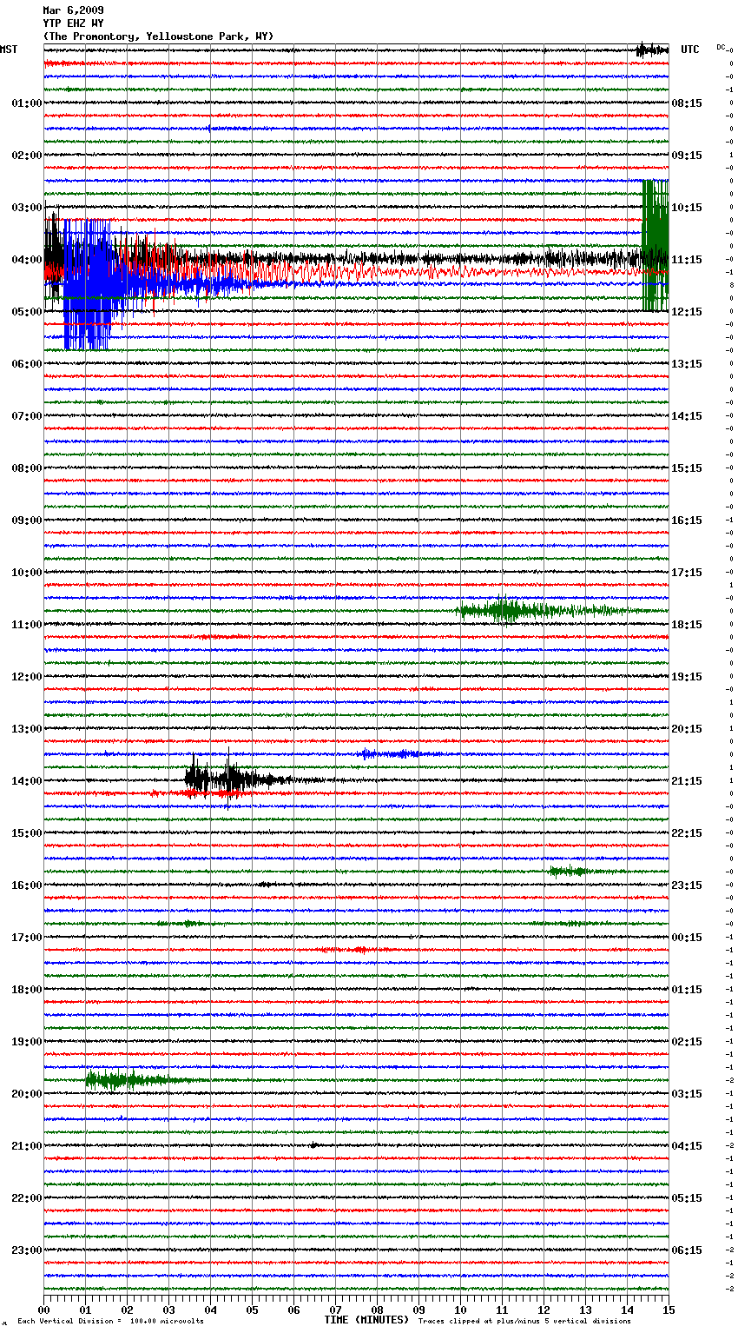Click the 17:15 UTC time label
Image resolution: width=738 pixels, height=1333 pixels.
click(x=687, y=573)
